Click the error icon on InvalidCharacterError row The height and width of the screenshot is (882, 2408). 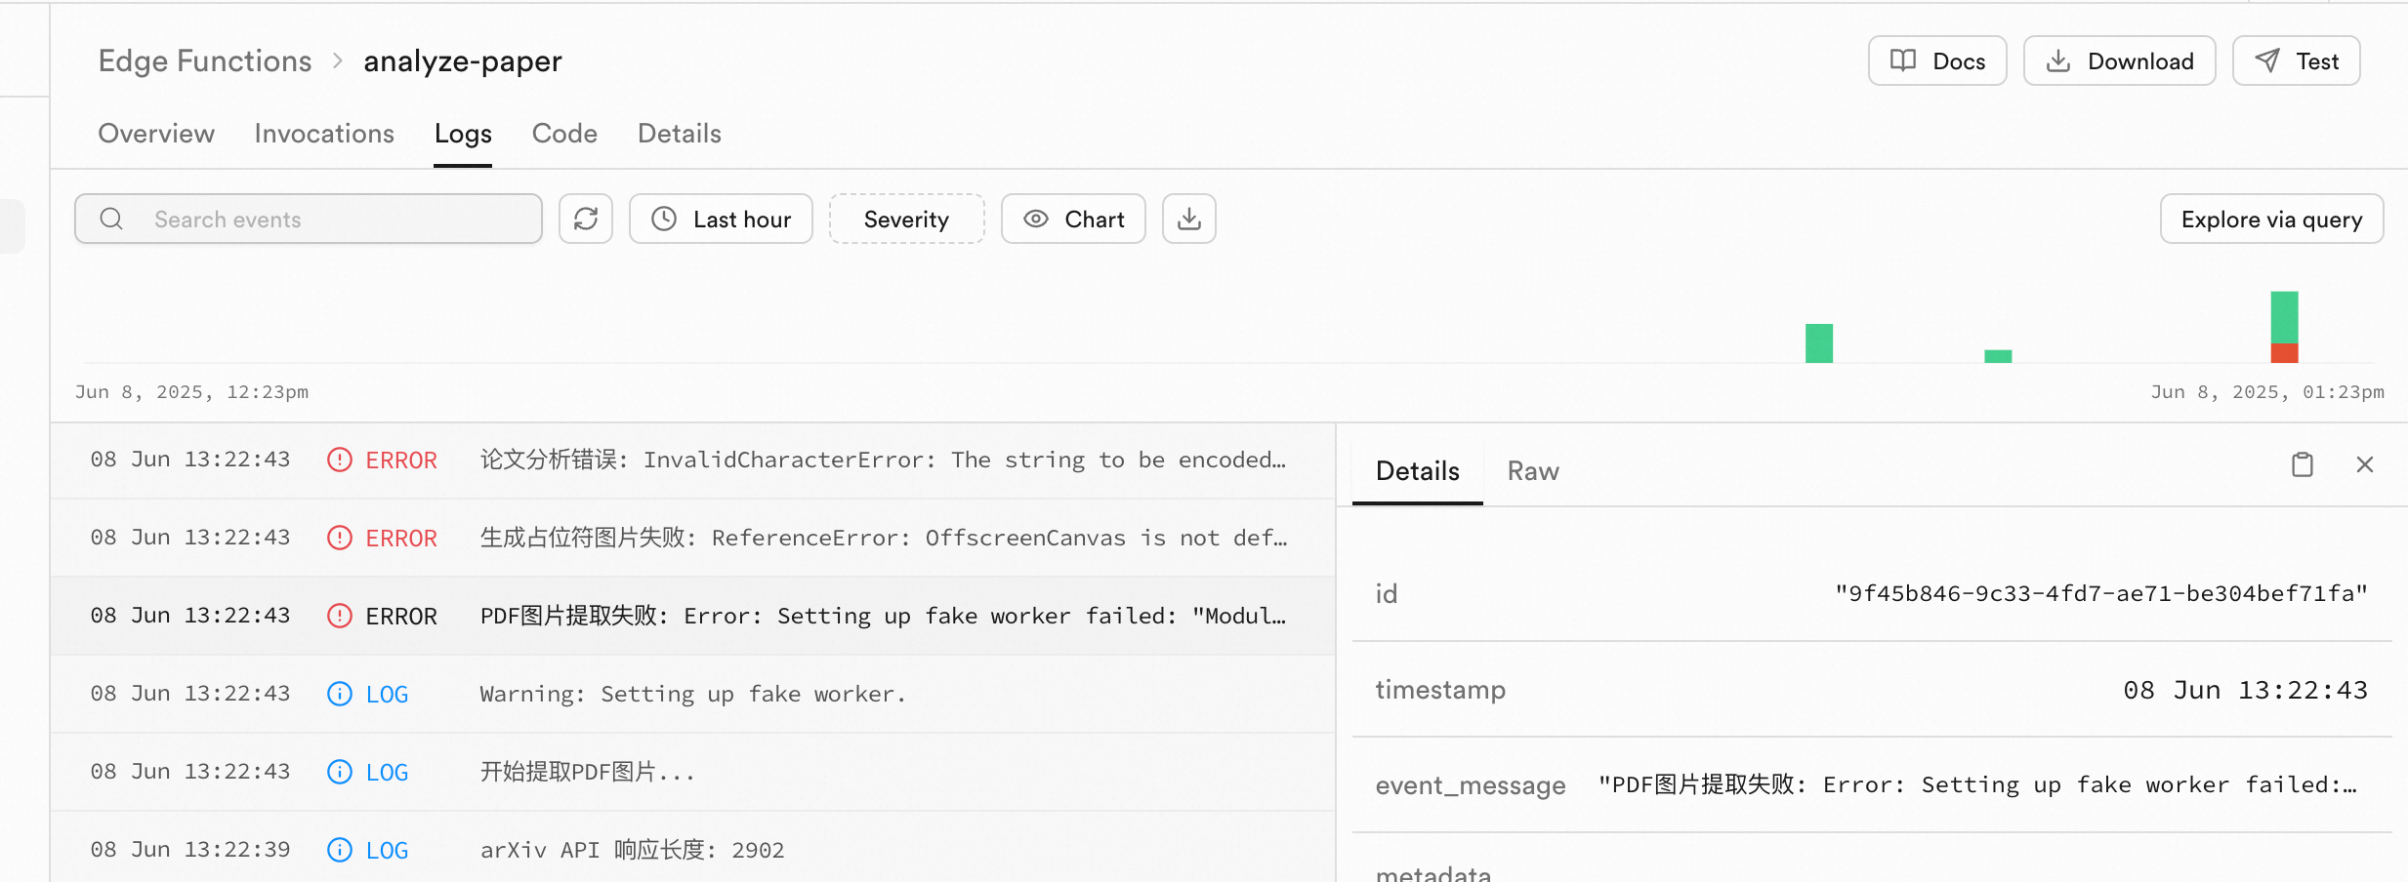(339, 460)
